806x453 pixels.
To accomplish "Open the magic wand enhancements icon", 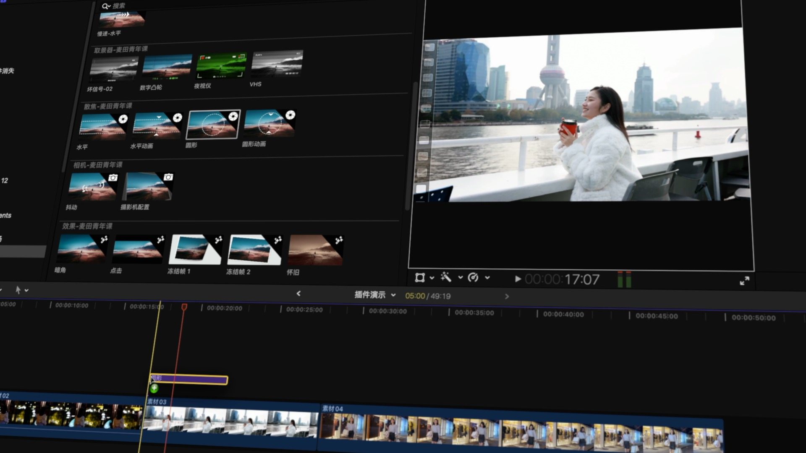I will tap(446, 277).
